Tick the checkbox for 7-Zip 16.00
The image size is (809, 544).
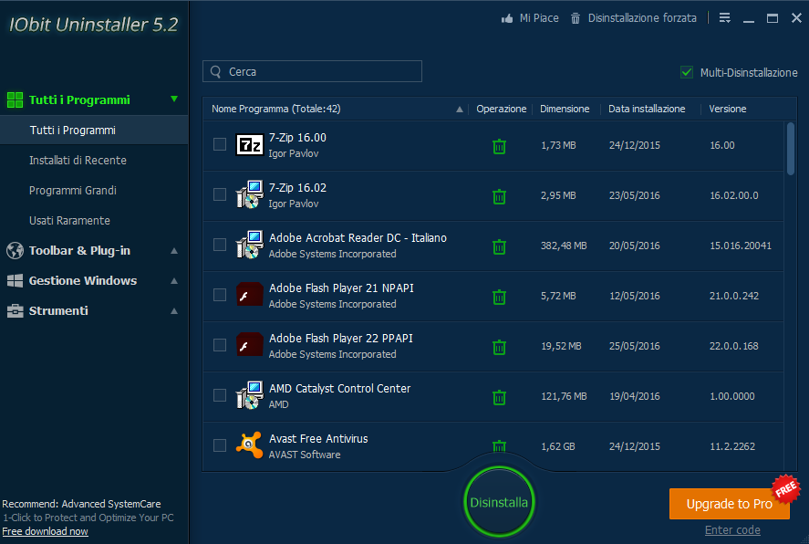tap(220, 144)
